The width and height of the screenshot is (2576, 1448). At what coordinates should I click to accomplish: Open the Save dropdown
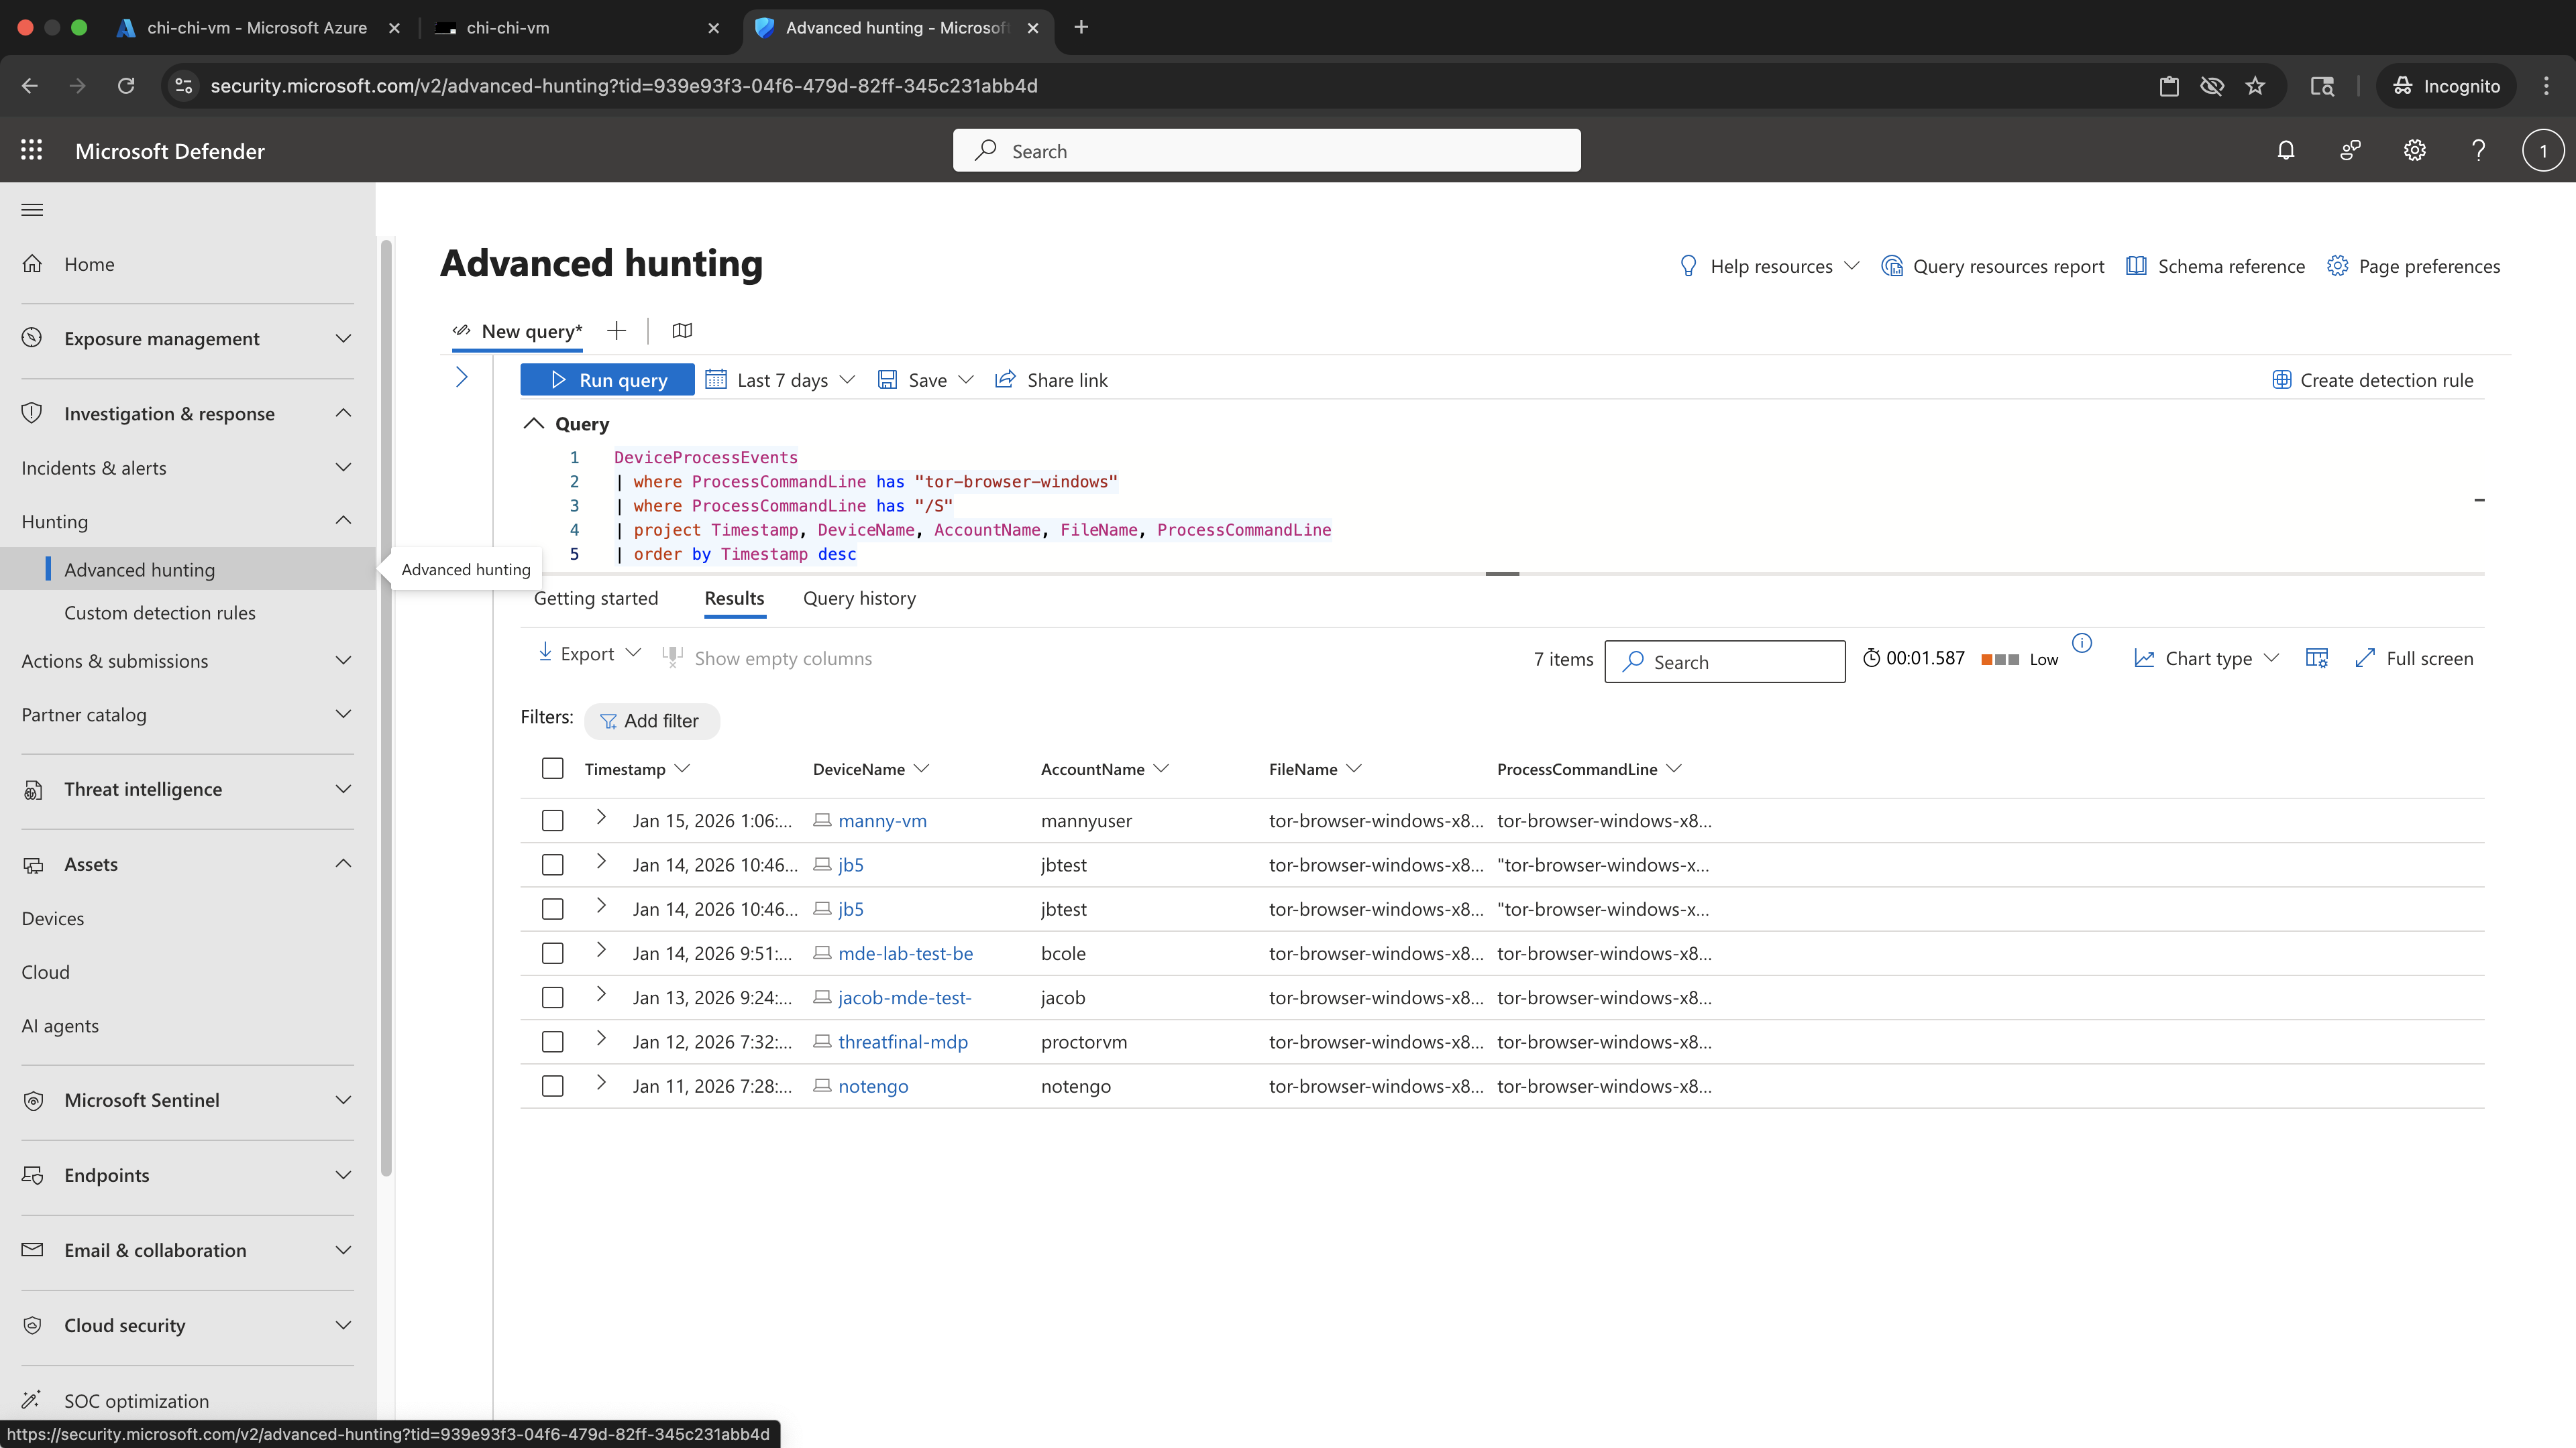[x=925, y=379]
